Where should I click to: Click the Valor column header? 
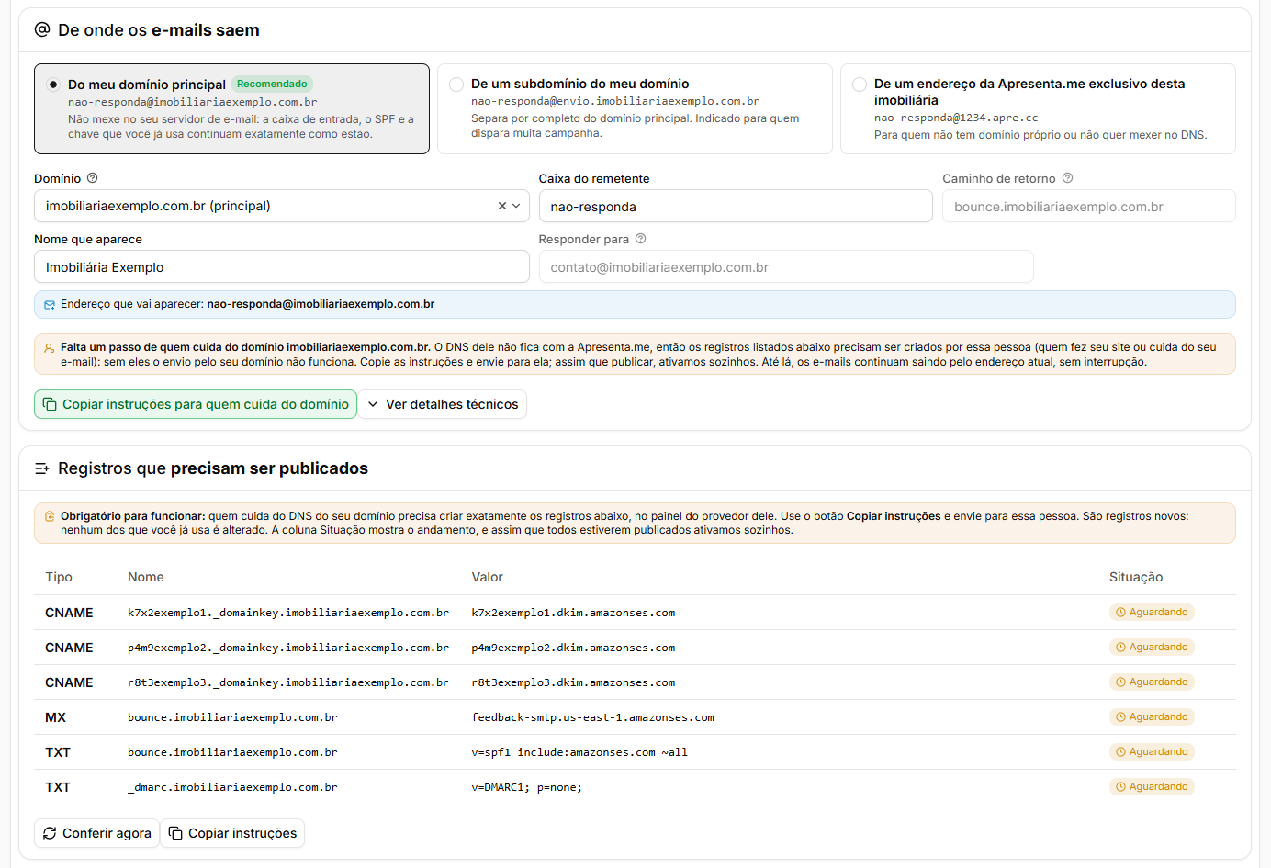(x=487, y=577)
